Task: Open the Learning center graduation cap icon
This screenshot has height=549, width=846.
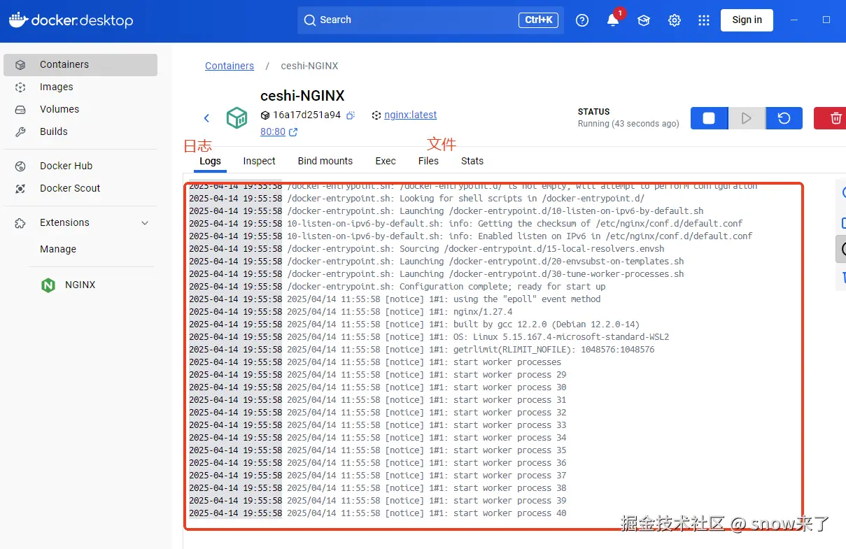Action: [x=644, y=20]
